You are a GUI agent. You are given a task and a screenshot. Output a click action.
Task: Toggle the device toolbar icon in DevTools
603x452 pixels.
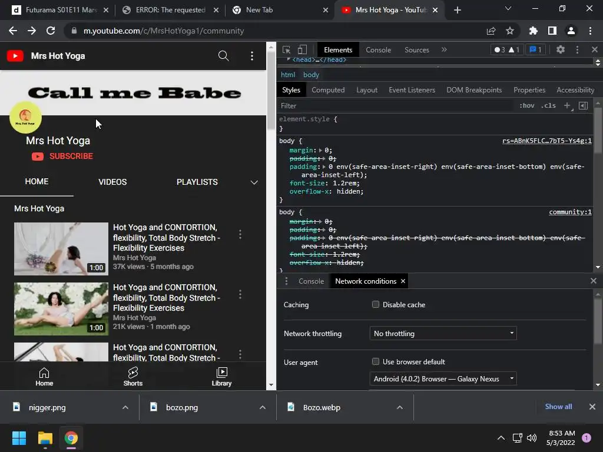coord(302,49)
